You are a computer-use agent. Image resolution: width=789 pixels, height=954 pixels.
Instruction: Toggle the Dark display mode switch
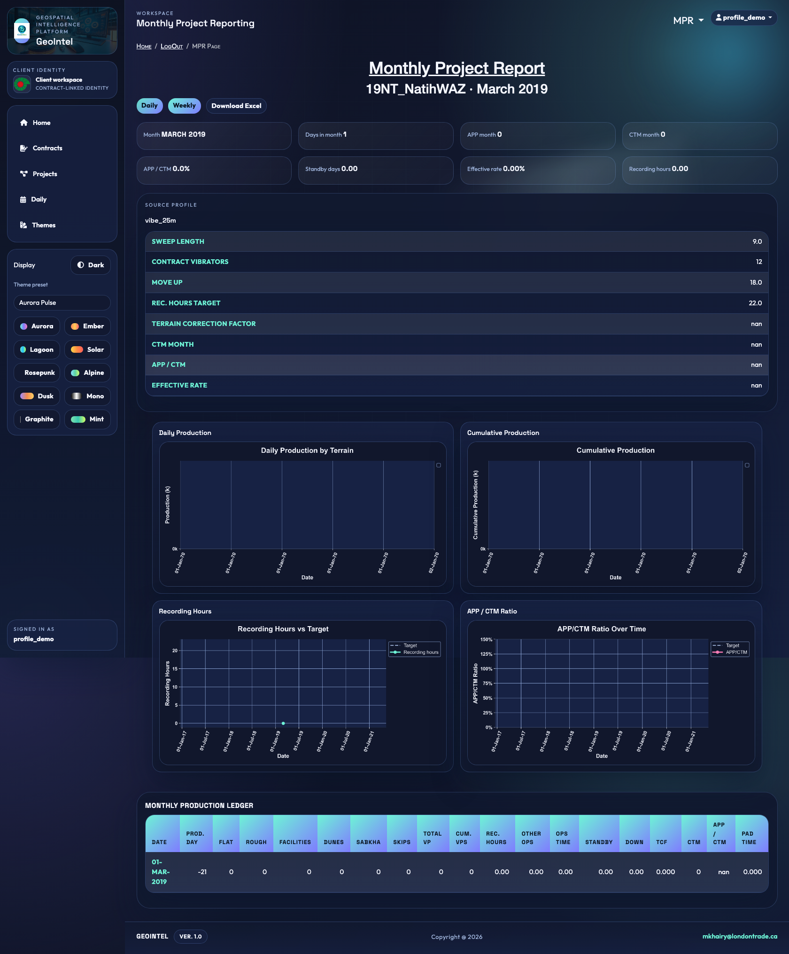point(90,264)
